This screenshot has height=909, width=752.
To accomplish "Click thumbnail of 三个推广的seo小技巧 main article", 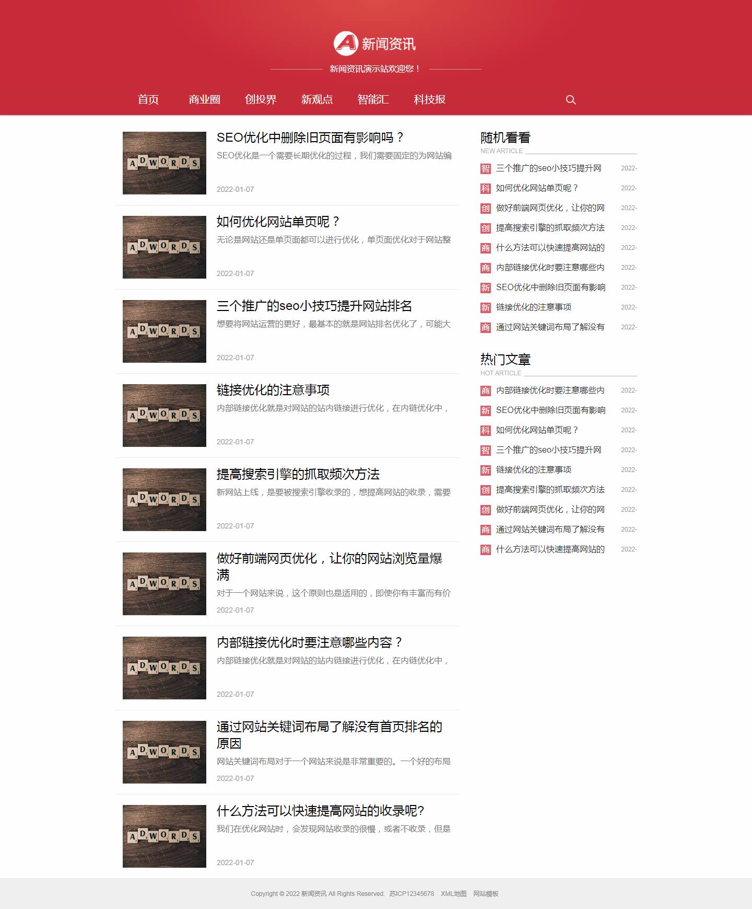I will click(x=164, y=331).
